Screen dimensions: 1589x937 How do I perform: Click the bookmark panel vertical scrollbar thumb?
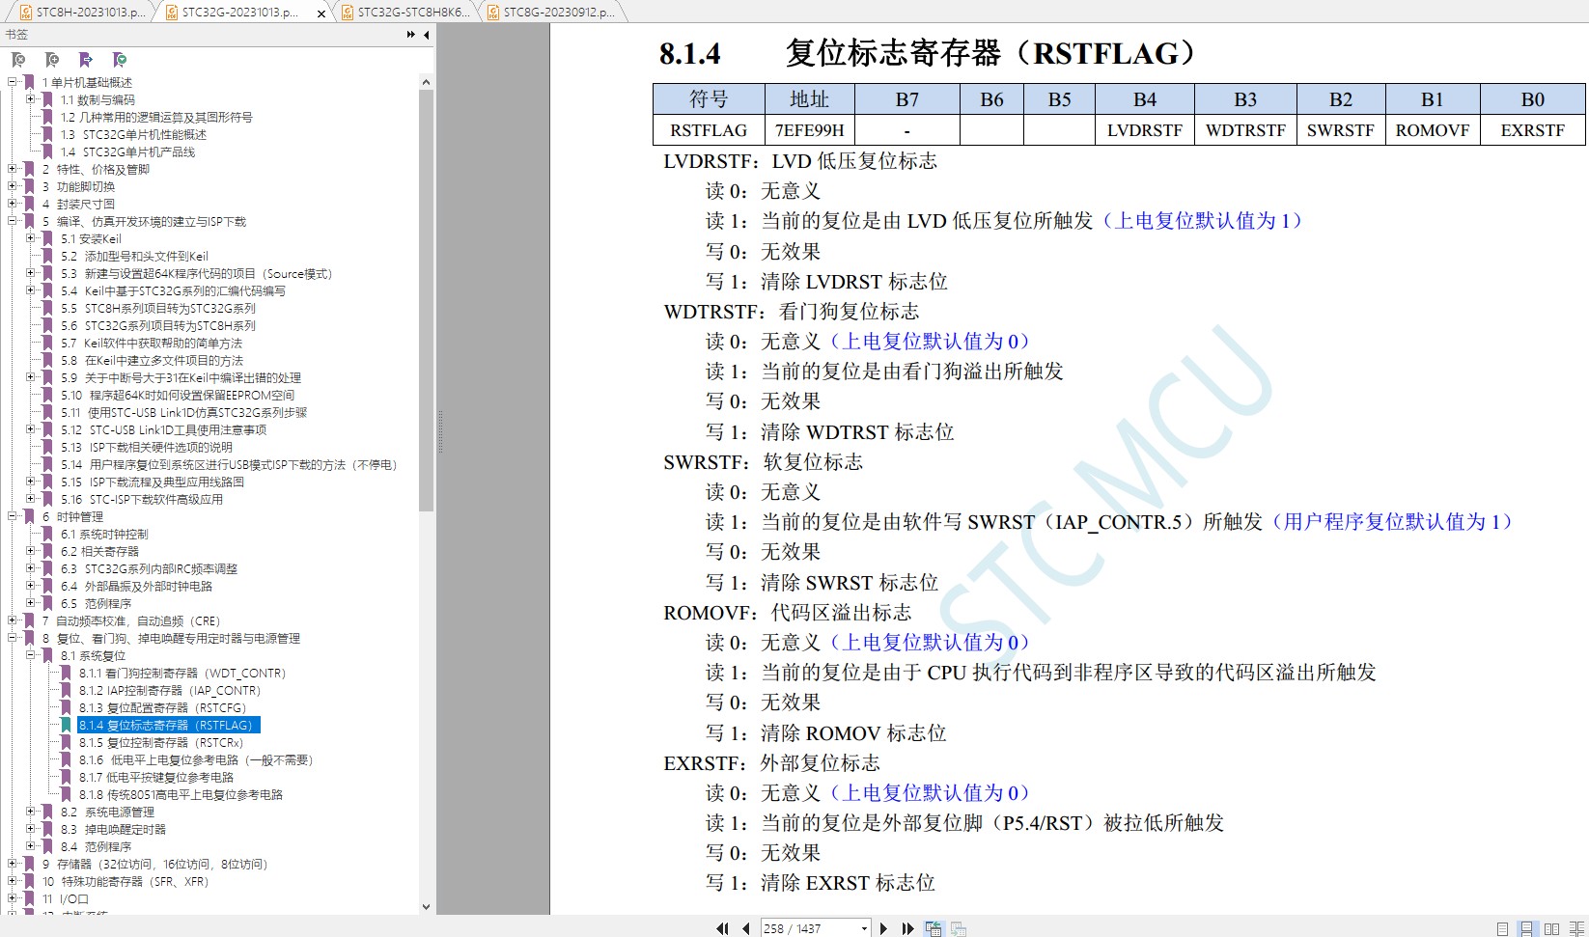point(426,301)
